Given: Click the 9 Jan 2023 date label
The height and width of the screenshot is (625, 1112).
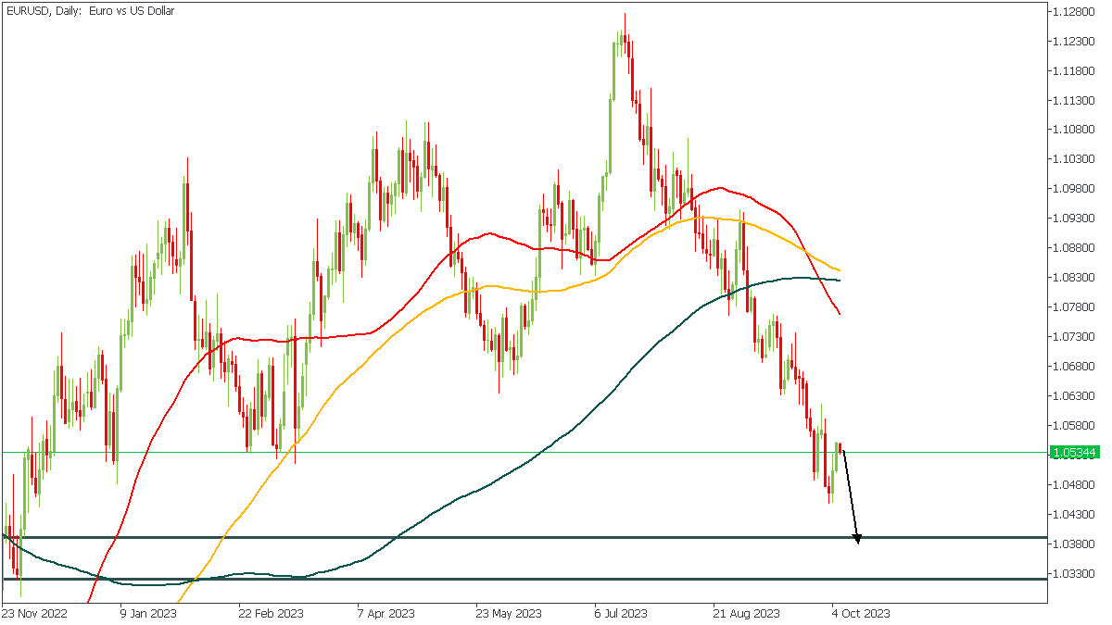Looking at the screenshot, I should [148, 613].
